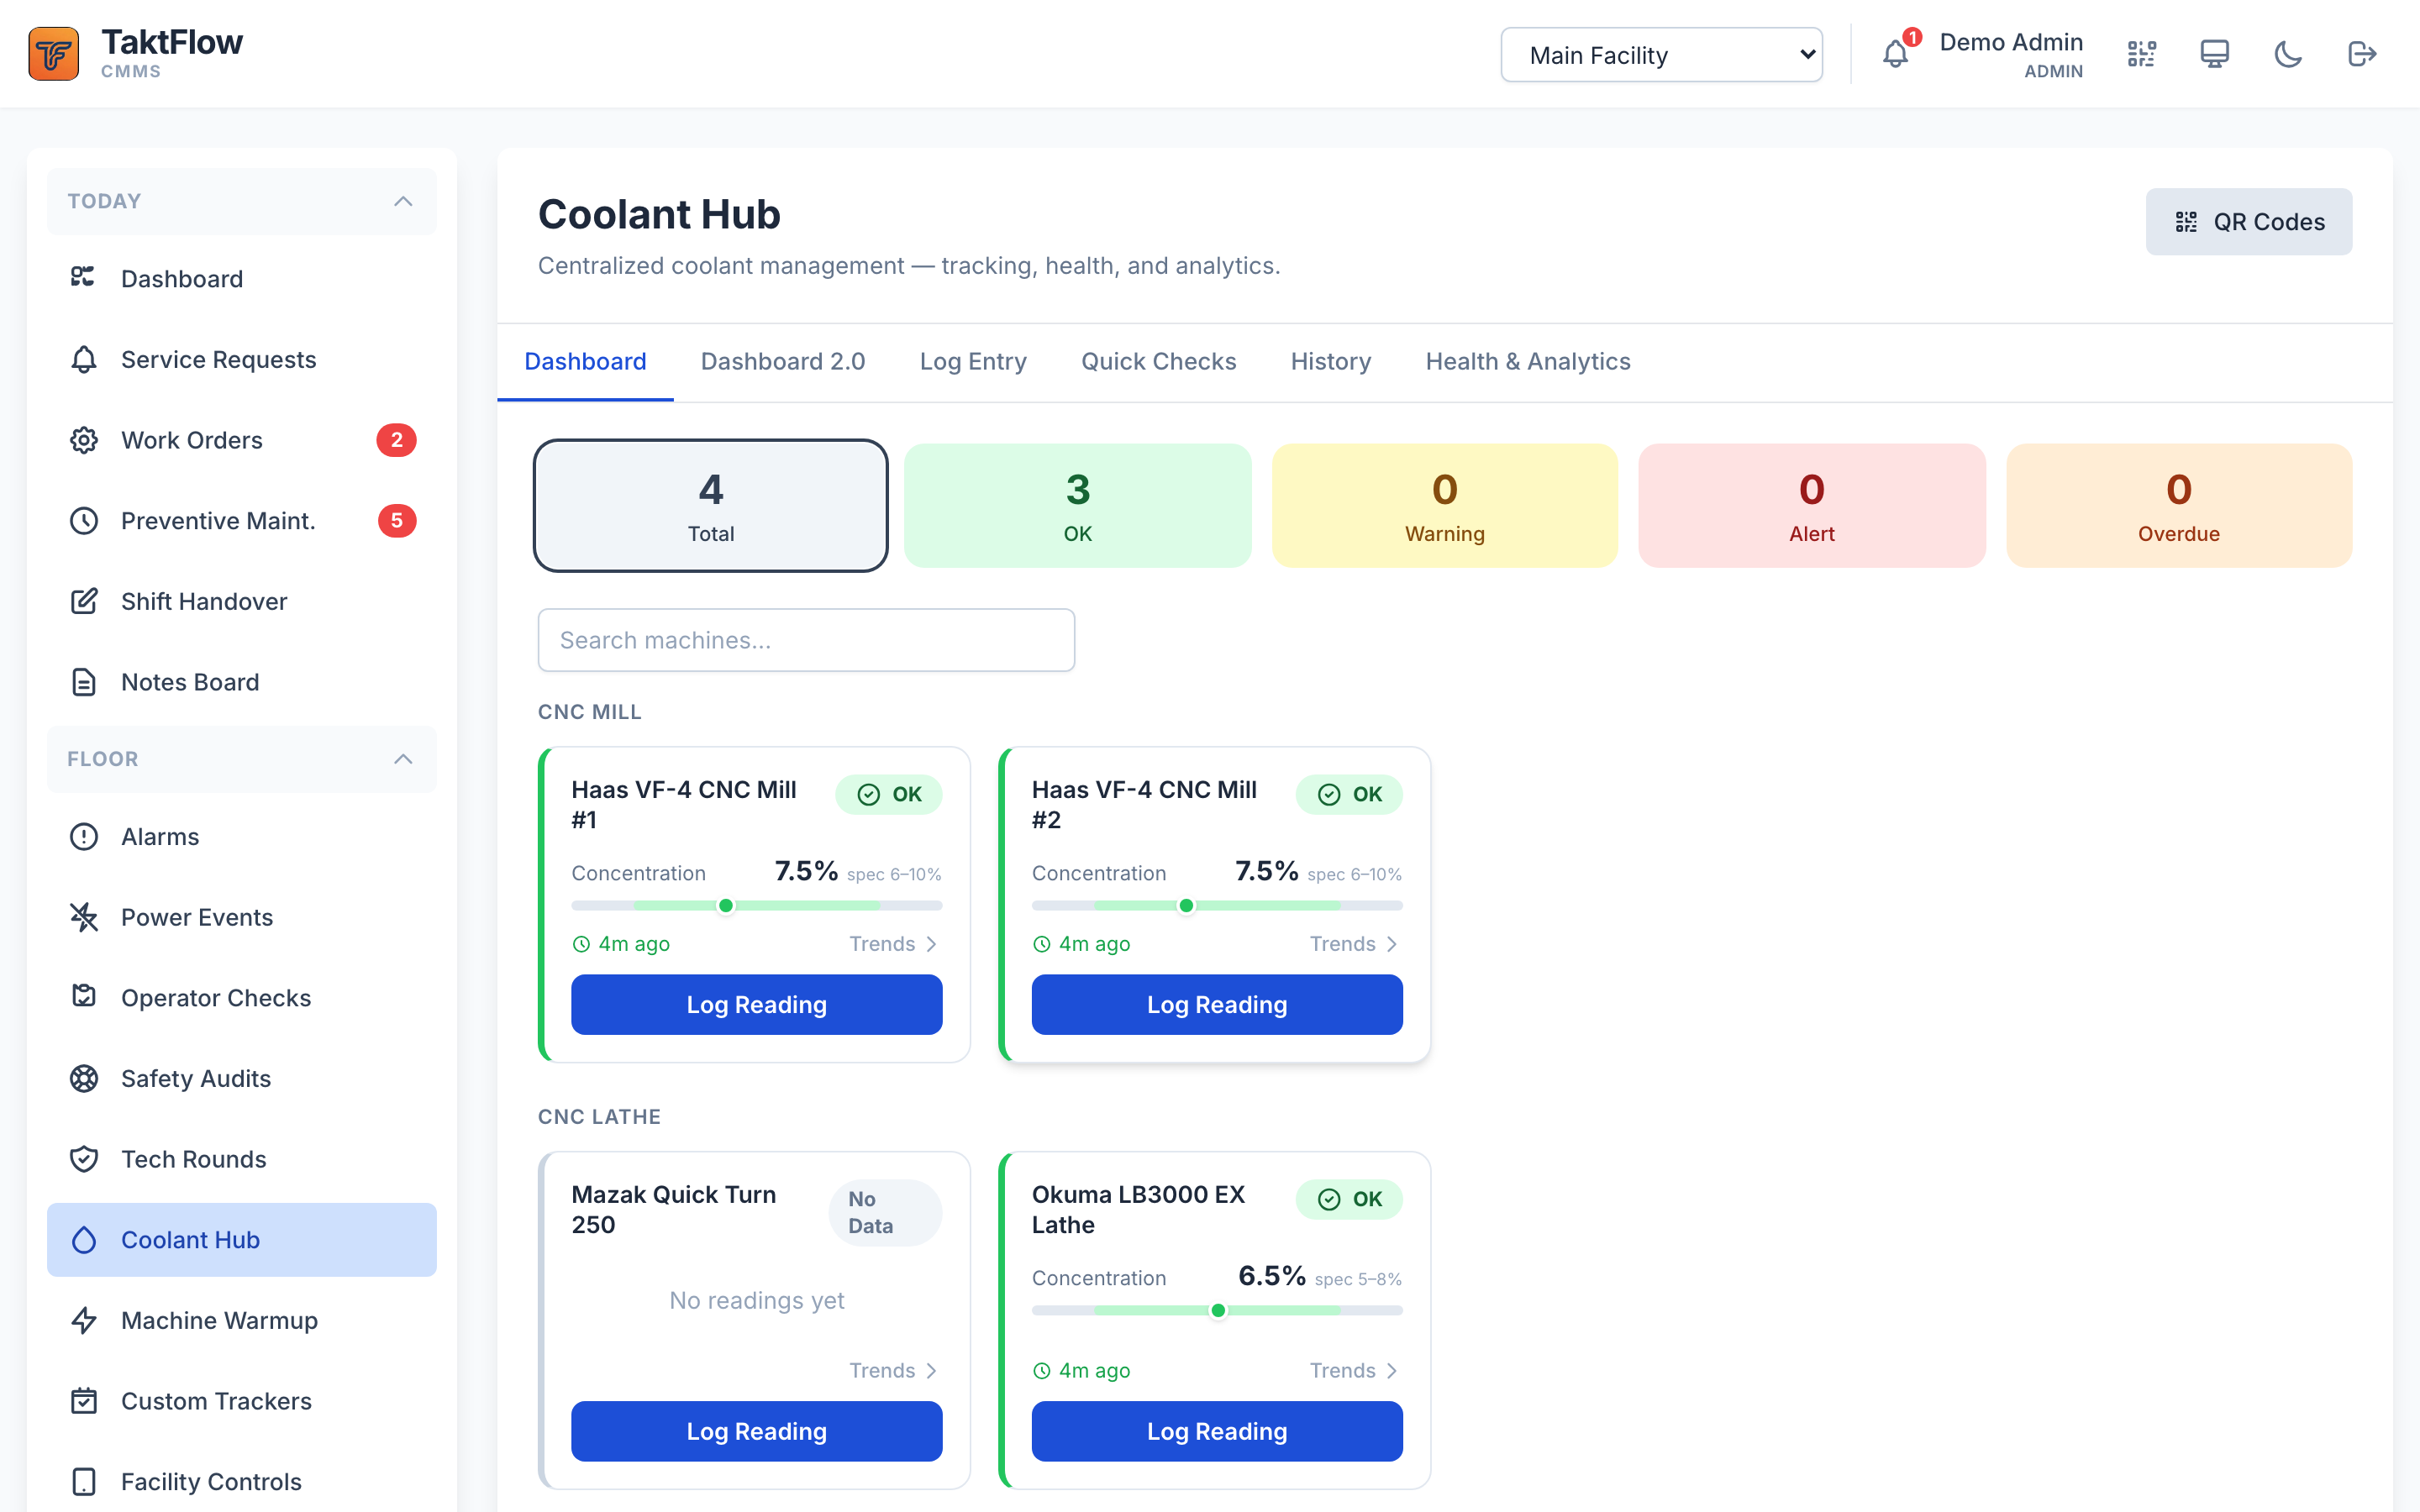Screen dimensions: 2420x1512
Task: Click concentration bar of Okuma Lathe
Action: click(x=1216, y=1310)
